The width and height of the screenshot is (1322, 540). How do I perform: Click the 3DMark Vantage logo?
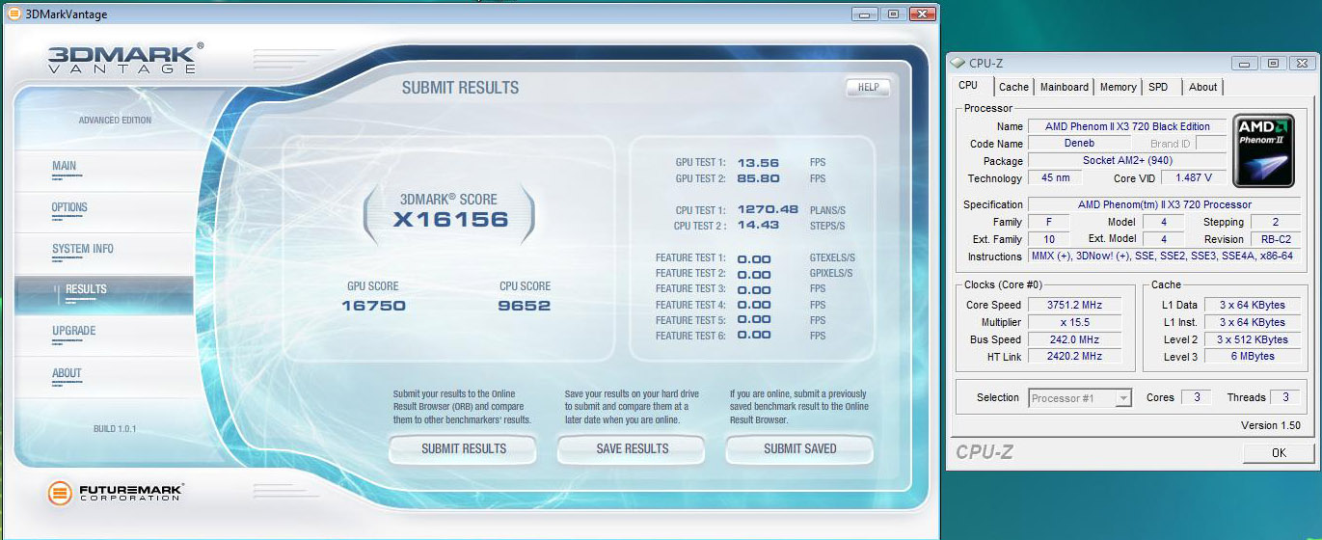125,58
